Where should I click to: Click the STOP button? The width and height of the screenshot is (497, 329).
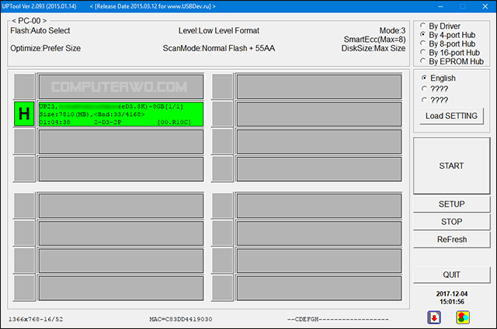click(x=451, y=222)
